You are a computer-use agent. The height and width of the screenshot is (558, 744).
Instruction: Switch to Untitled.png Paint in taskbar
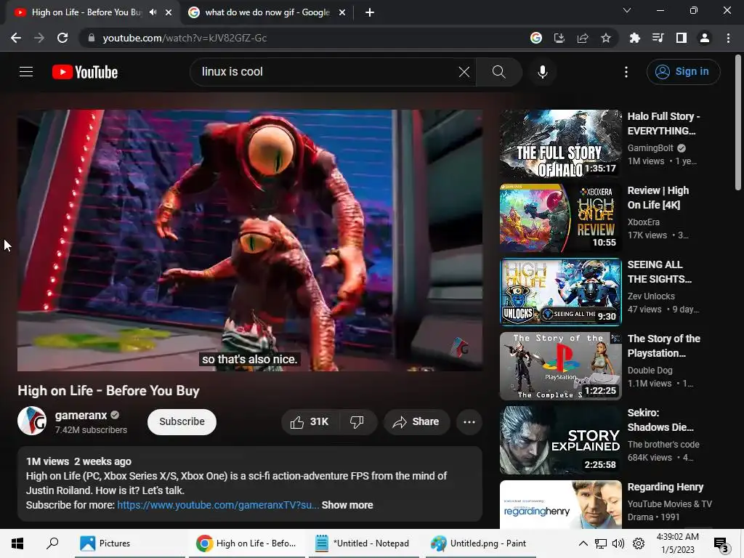(x=481, y=543)
